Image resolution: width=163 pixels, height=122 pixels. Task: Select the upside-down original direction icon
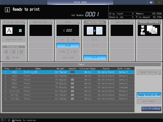click(x=21, y=52)
